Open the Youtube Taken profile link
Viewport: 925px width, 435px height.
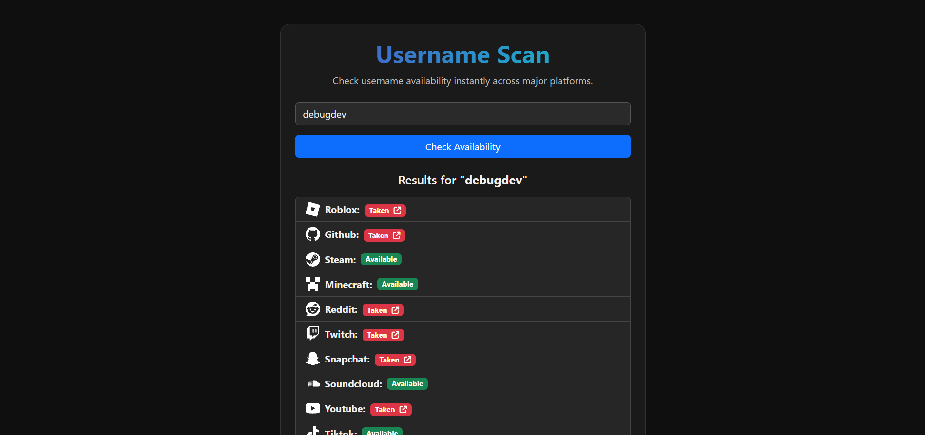391,410
